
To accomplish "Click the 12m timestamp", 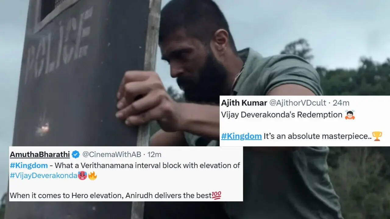I will click(154, 155).
